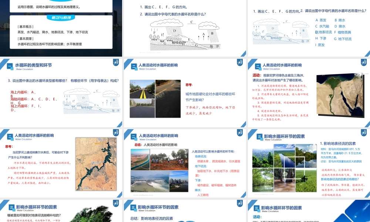This screenshot has width=370, height=222.
Task: Open the 概念与原理 slide at top left
Action: (x=61, y=28)
